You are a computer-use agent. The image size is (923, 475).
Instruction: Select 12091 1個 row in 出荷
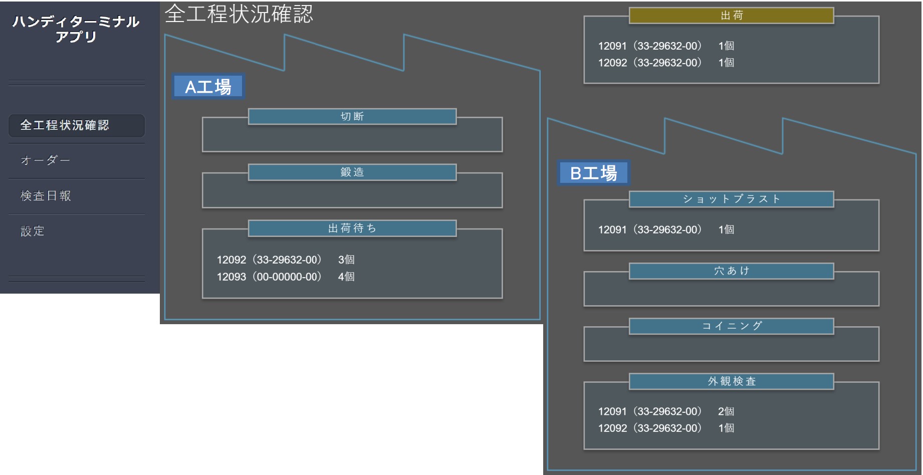pos(666,46)
